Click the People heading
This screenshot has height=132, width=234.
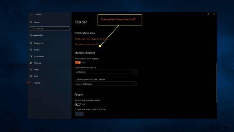pyautogui.click(x=78, y=94)
